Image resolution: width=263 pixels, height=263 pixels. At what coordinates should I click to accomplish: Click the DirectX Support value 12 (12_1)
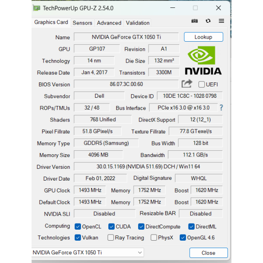[x=200, y=119]
